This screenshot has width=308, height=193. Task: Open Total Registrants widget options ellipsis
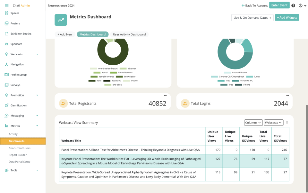166,96
